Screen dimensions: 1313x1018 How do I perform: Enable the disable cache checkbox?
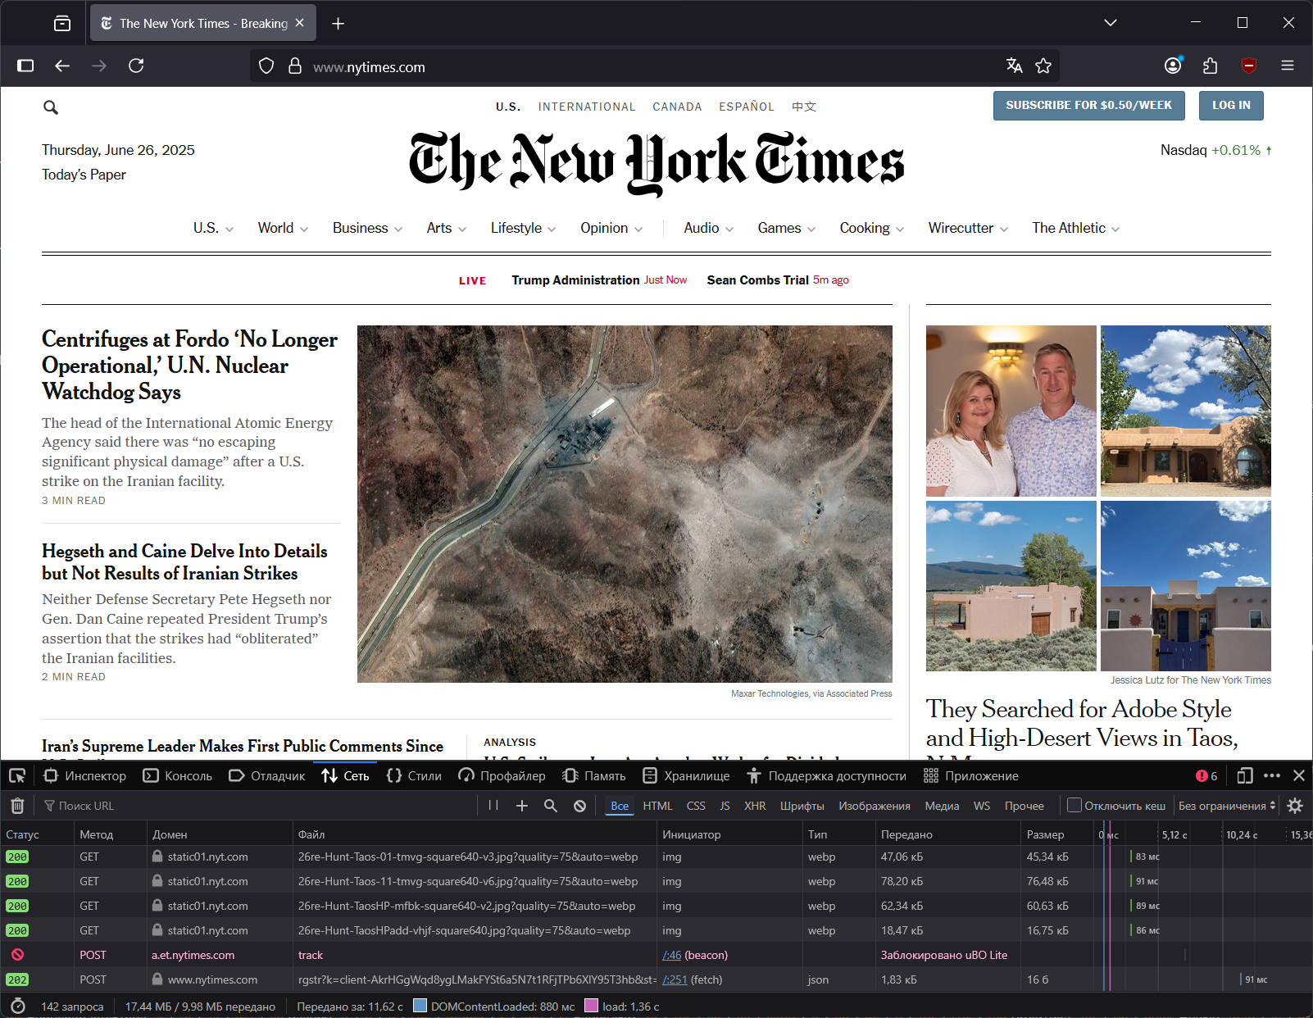(x=1074, y=805)
